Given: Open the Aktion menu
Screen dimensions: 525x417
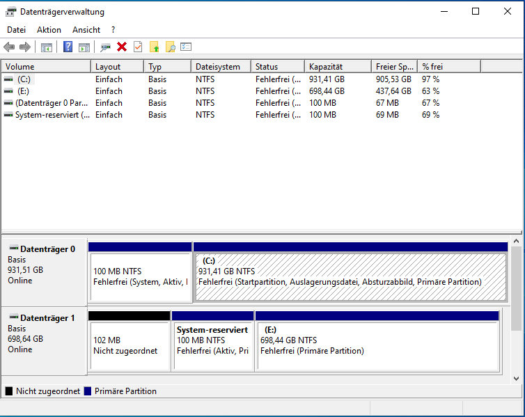Looking at the screenshot, I should [x=49, y=30].
